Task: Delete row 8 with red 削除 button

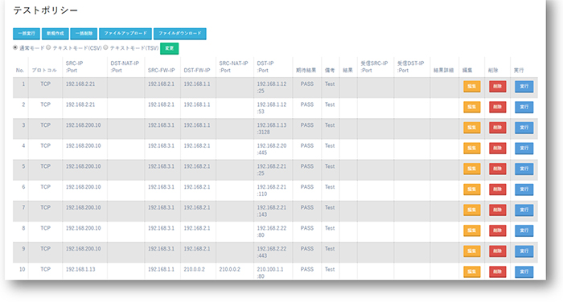Action: coord(497,231)
